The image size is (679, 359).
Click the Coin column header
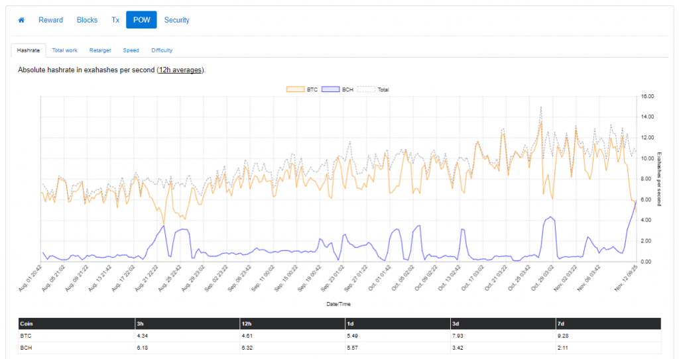tap(27, 323)
